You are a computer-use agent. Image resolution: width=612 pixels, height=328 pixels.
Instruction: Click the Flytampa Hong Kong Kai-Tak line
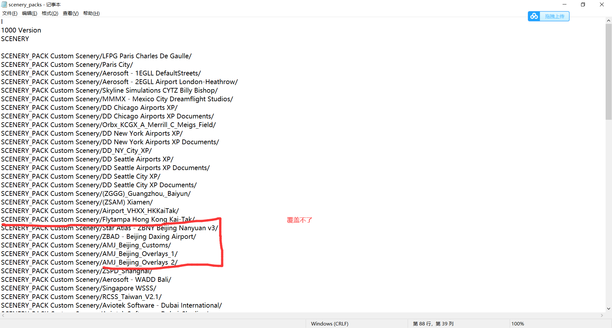98,219
